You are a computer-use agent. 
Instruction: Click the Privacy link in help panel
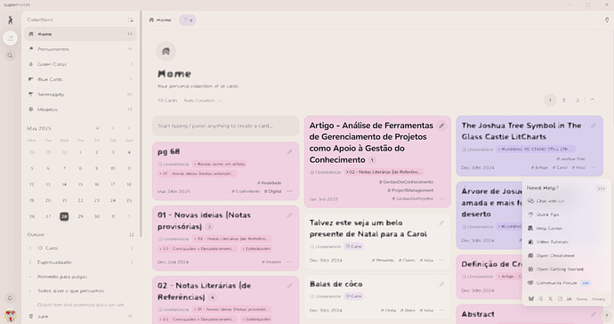point(598,299)
